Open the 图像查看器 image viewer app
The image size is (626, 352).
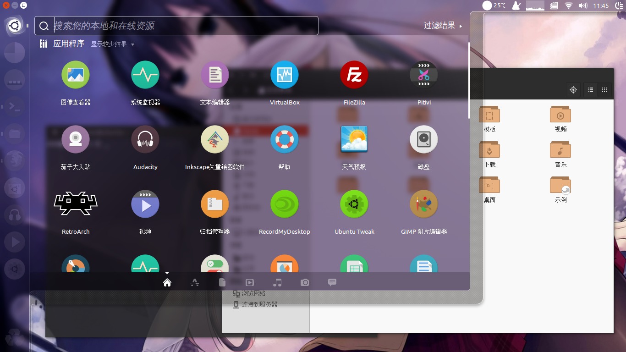click(76, 75)
